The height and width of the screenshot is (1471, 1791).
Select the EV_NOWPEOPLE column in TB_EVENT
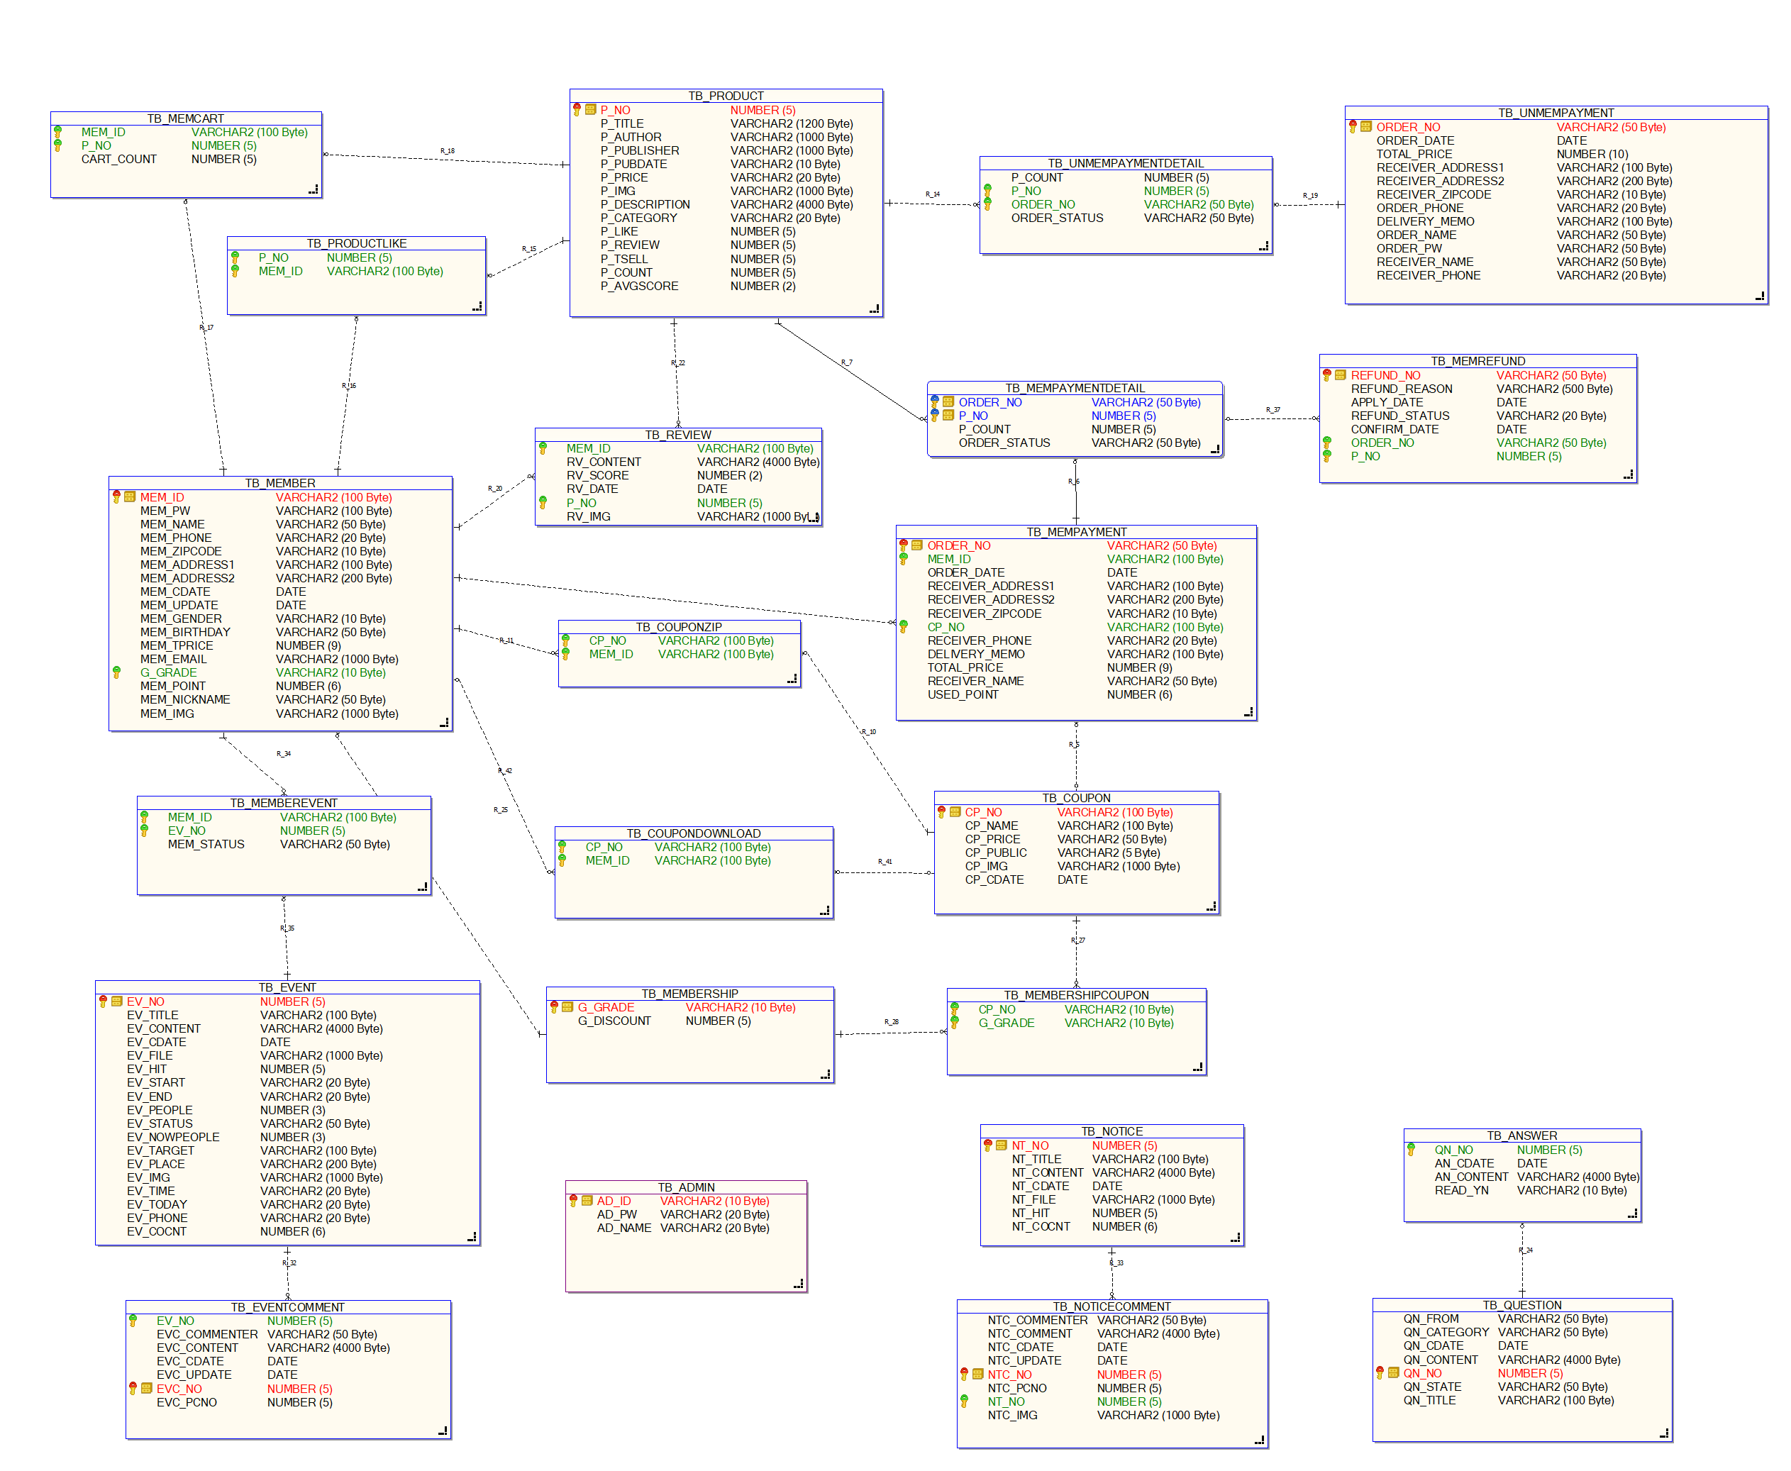(173, 1136)
